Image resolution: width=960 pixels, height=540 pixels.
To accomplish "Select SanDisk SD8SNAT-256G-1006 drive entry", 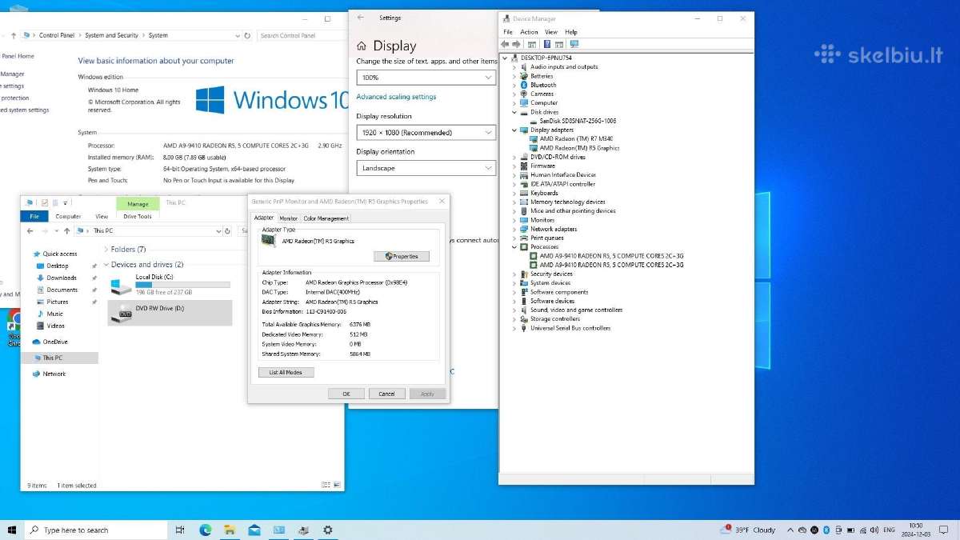I will [x=578, y=121].
